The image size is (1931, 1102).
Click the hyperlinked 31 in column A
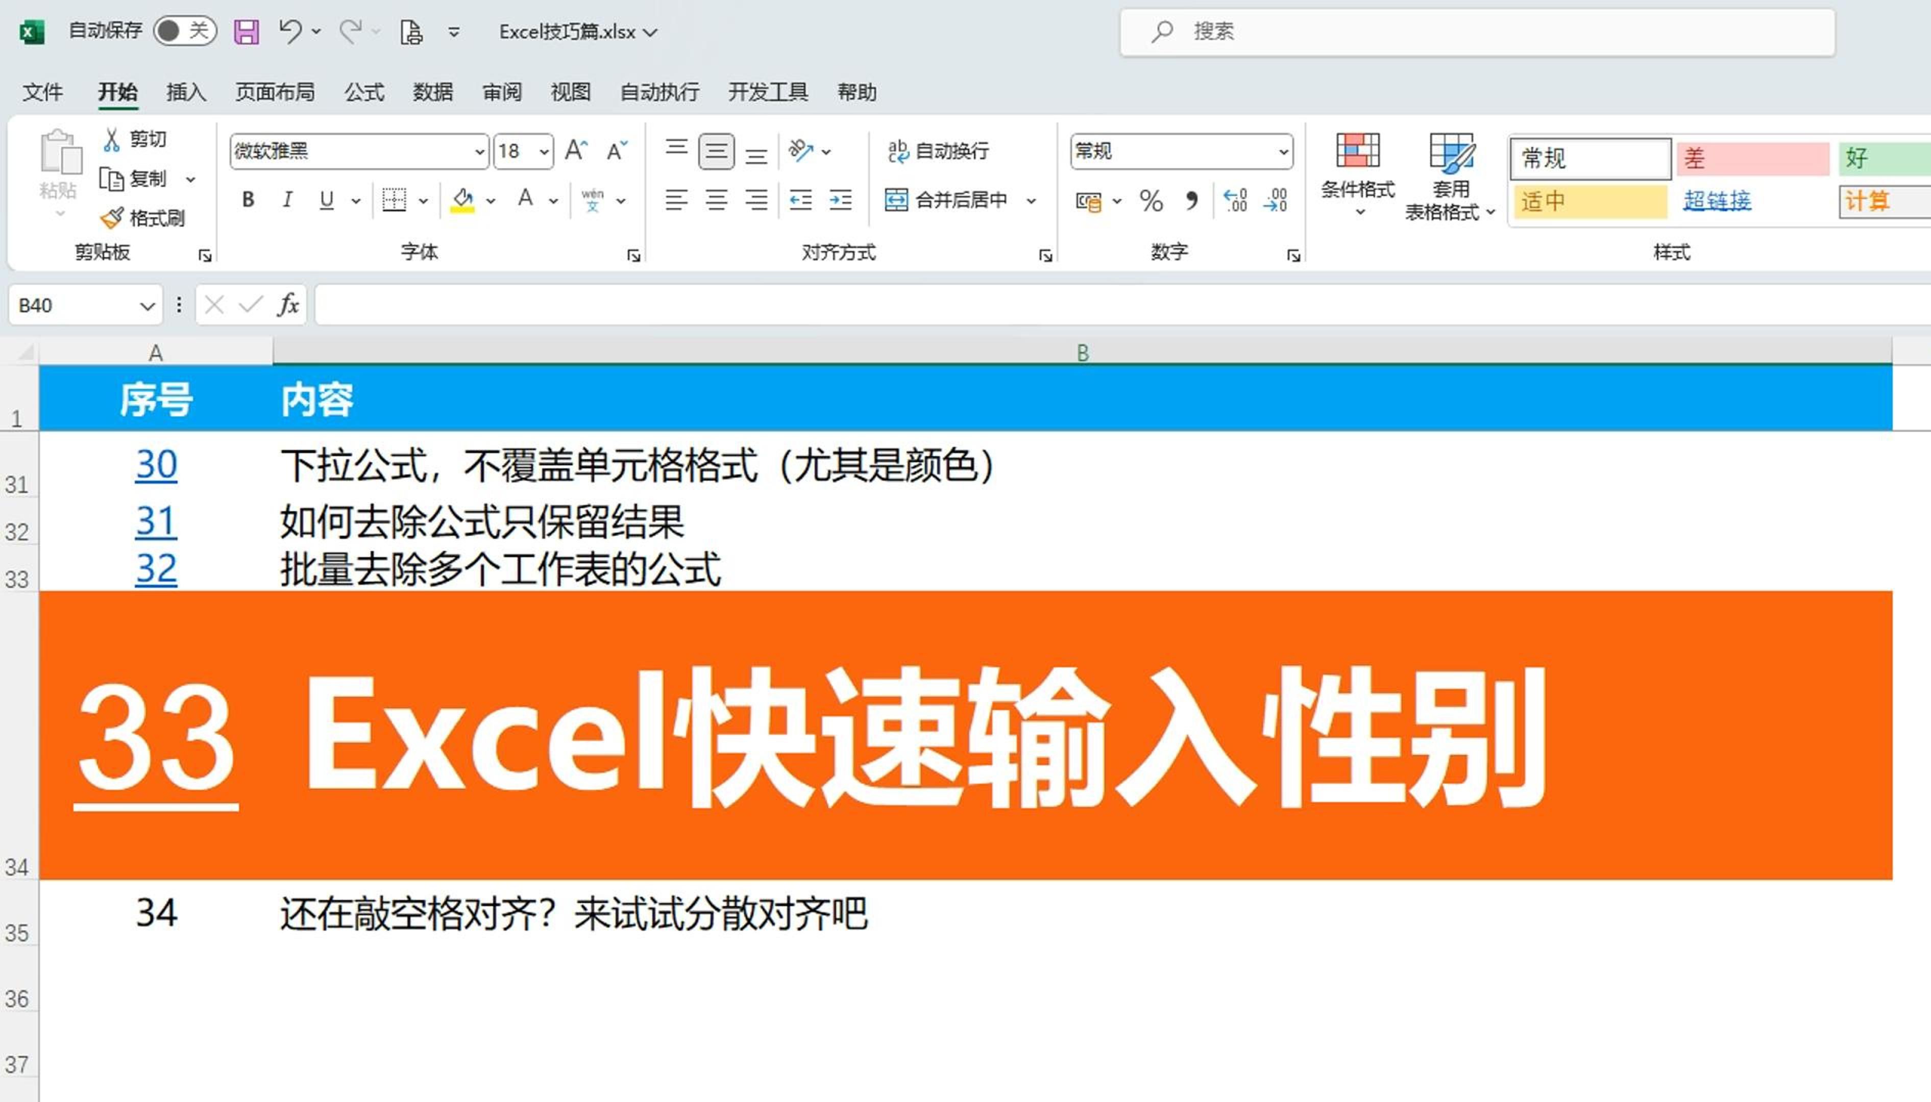[156, 520]
